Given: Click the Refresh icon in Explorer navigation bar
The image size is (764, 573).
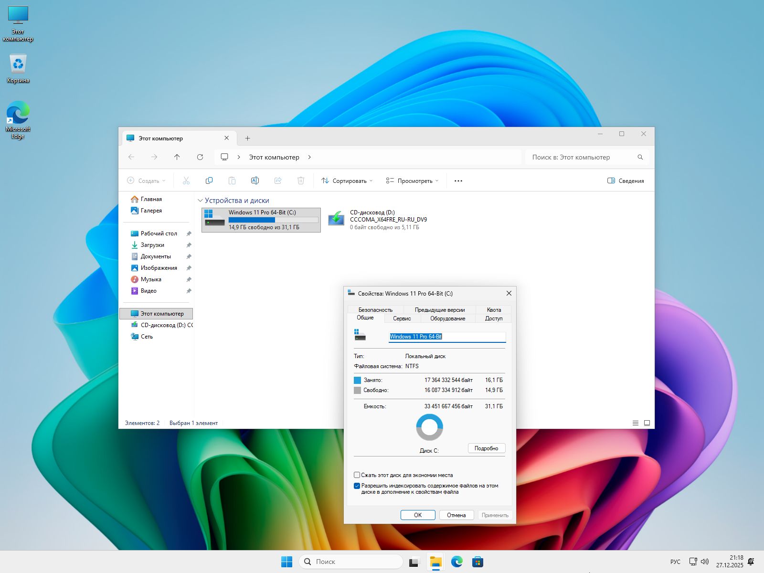Looking at the screenshot, I should pos(200,157).
